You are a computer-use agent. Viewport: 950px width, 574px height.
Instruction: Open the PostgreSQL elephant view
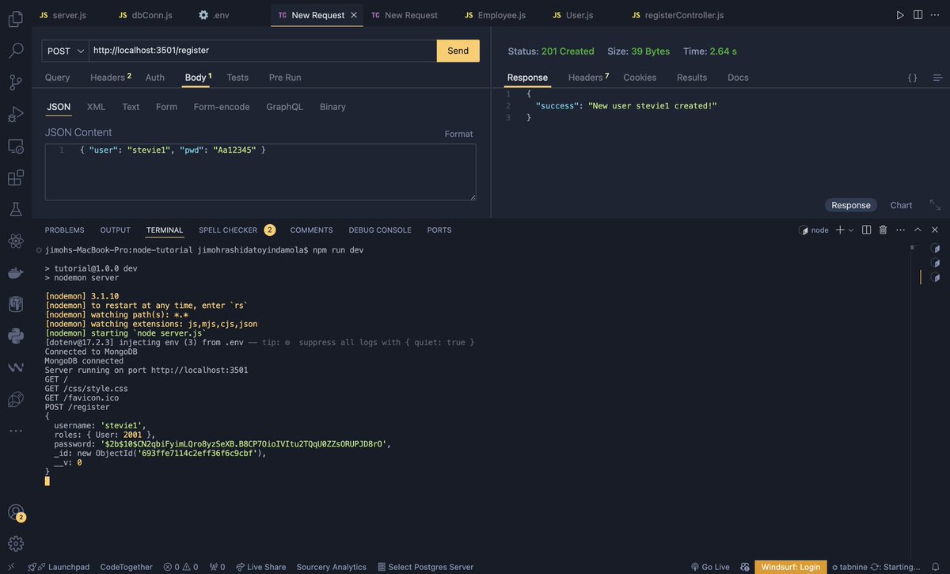point(16,304)
